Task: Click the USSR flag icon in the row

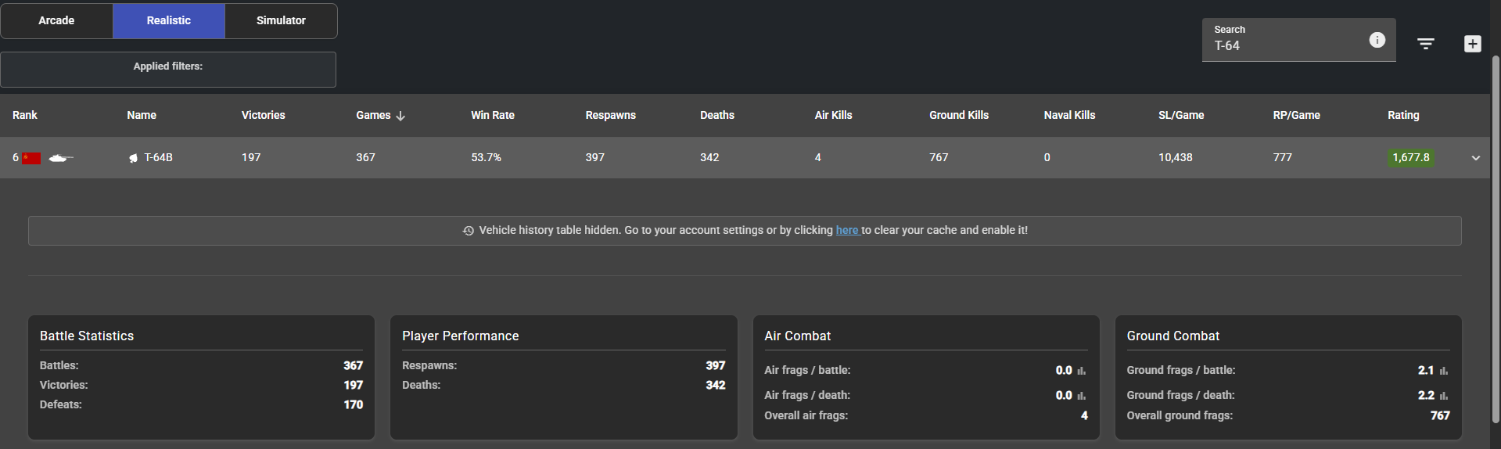Action: tap(31, 158)
